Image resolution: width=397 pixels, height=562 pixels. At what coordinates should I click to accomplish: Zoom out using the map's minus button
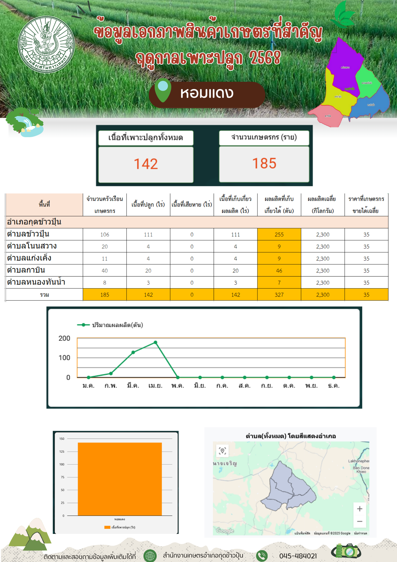(359, 521)
